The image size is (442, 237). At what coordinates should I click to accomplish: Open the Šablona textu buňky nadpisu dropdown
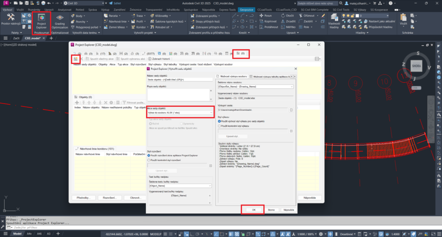tap(180, 186)
